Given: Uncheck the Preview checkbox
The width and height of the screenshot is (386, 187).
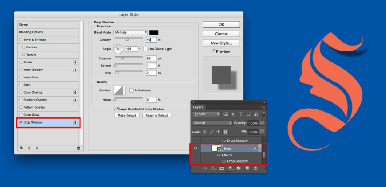Looking at the screenshot, I should coord(213,51).
